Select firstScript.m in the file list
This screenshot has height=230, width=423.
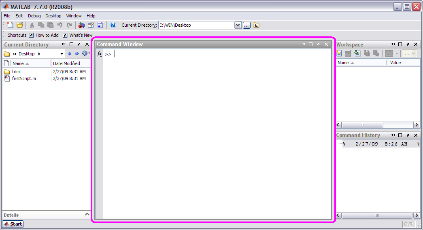click(x=24, y=78)
